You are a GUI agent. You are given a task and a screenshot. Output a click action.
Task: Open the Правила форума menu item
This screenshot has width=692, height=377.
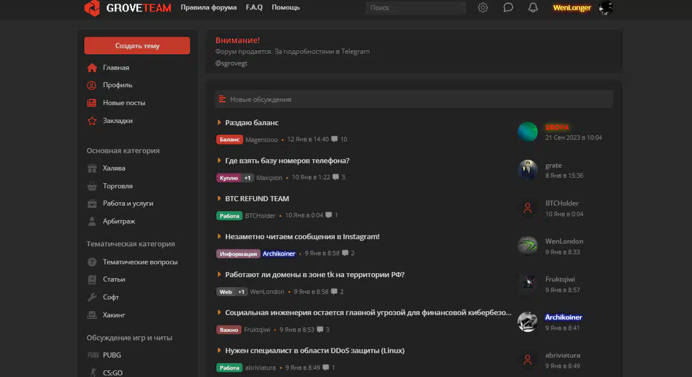[208, 8]
